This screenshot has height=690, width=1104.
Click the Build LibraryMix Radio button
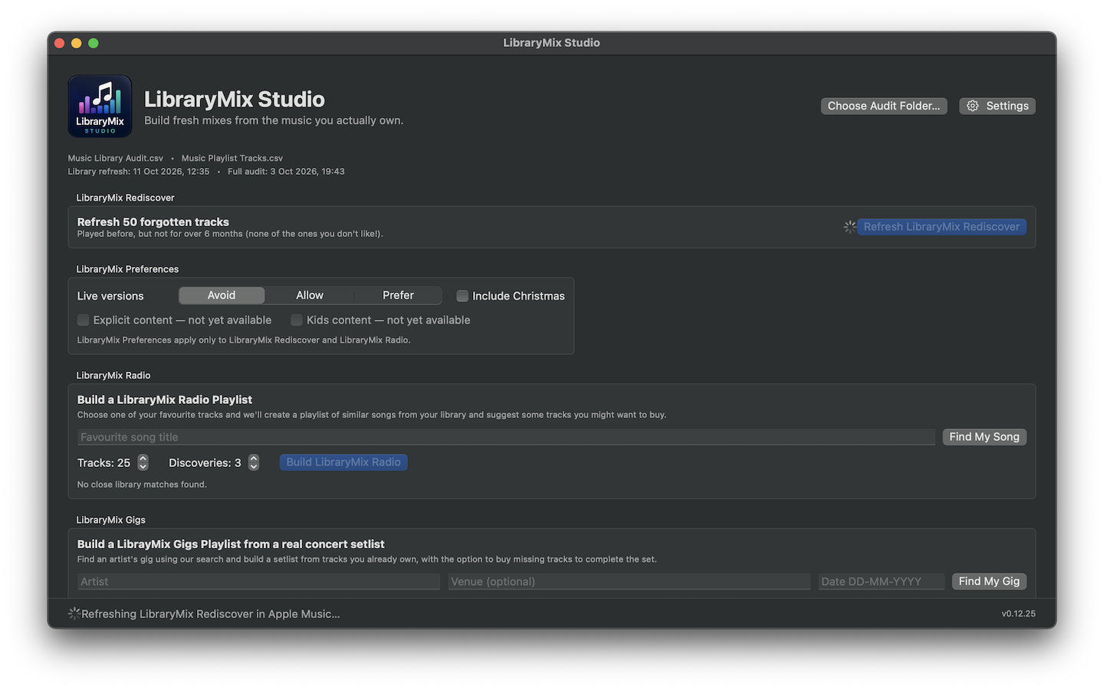[343, 462]
